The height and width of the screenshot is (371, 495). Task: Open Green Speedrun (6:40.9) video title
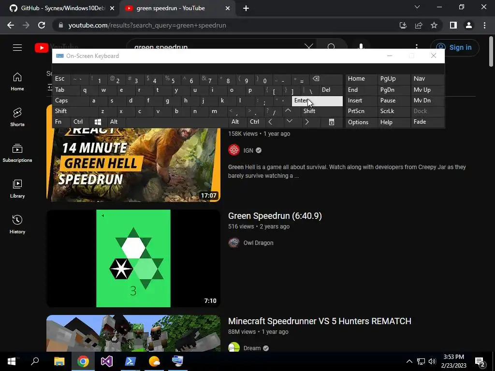(x=275, y=216)
